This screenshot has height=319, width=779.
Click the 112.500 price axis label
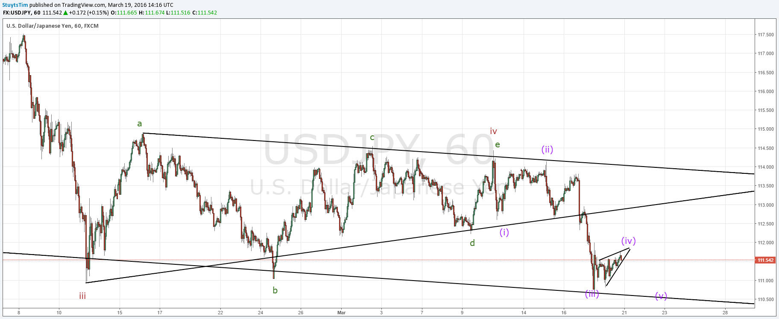point(766,224)
